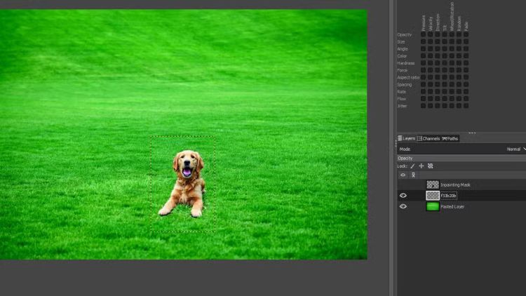Hide the f33b20b layer

(x=403, y=196)
